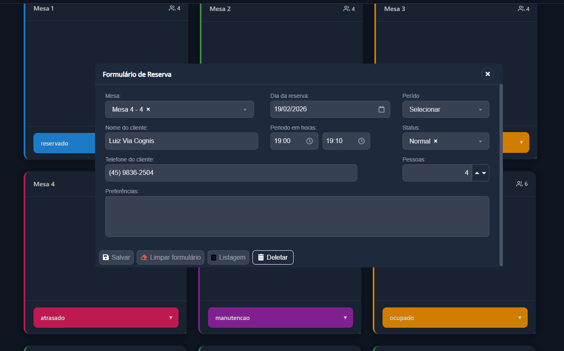This screenshot has width=564, height=351.
Task: Click clock icon in 19:10 time field
Action: tap(361, 141)
